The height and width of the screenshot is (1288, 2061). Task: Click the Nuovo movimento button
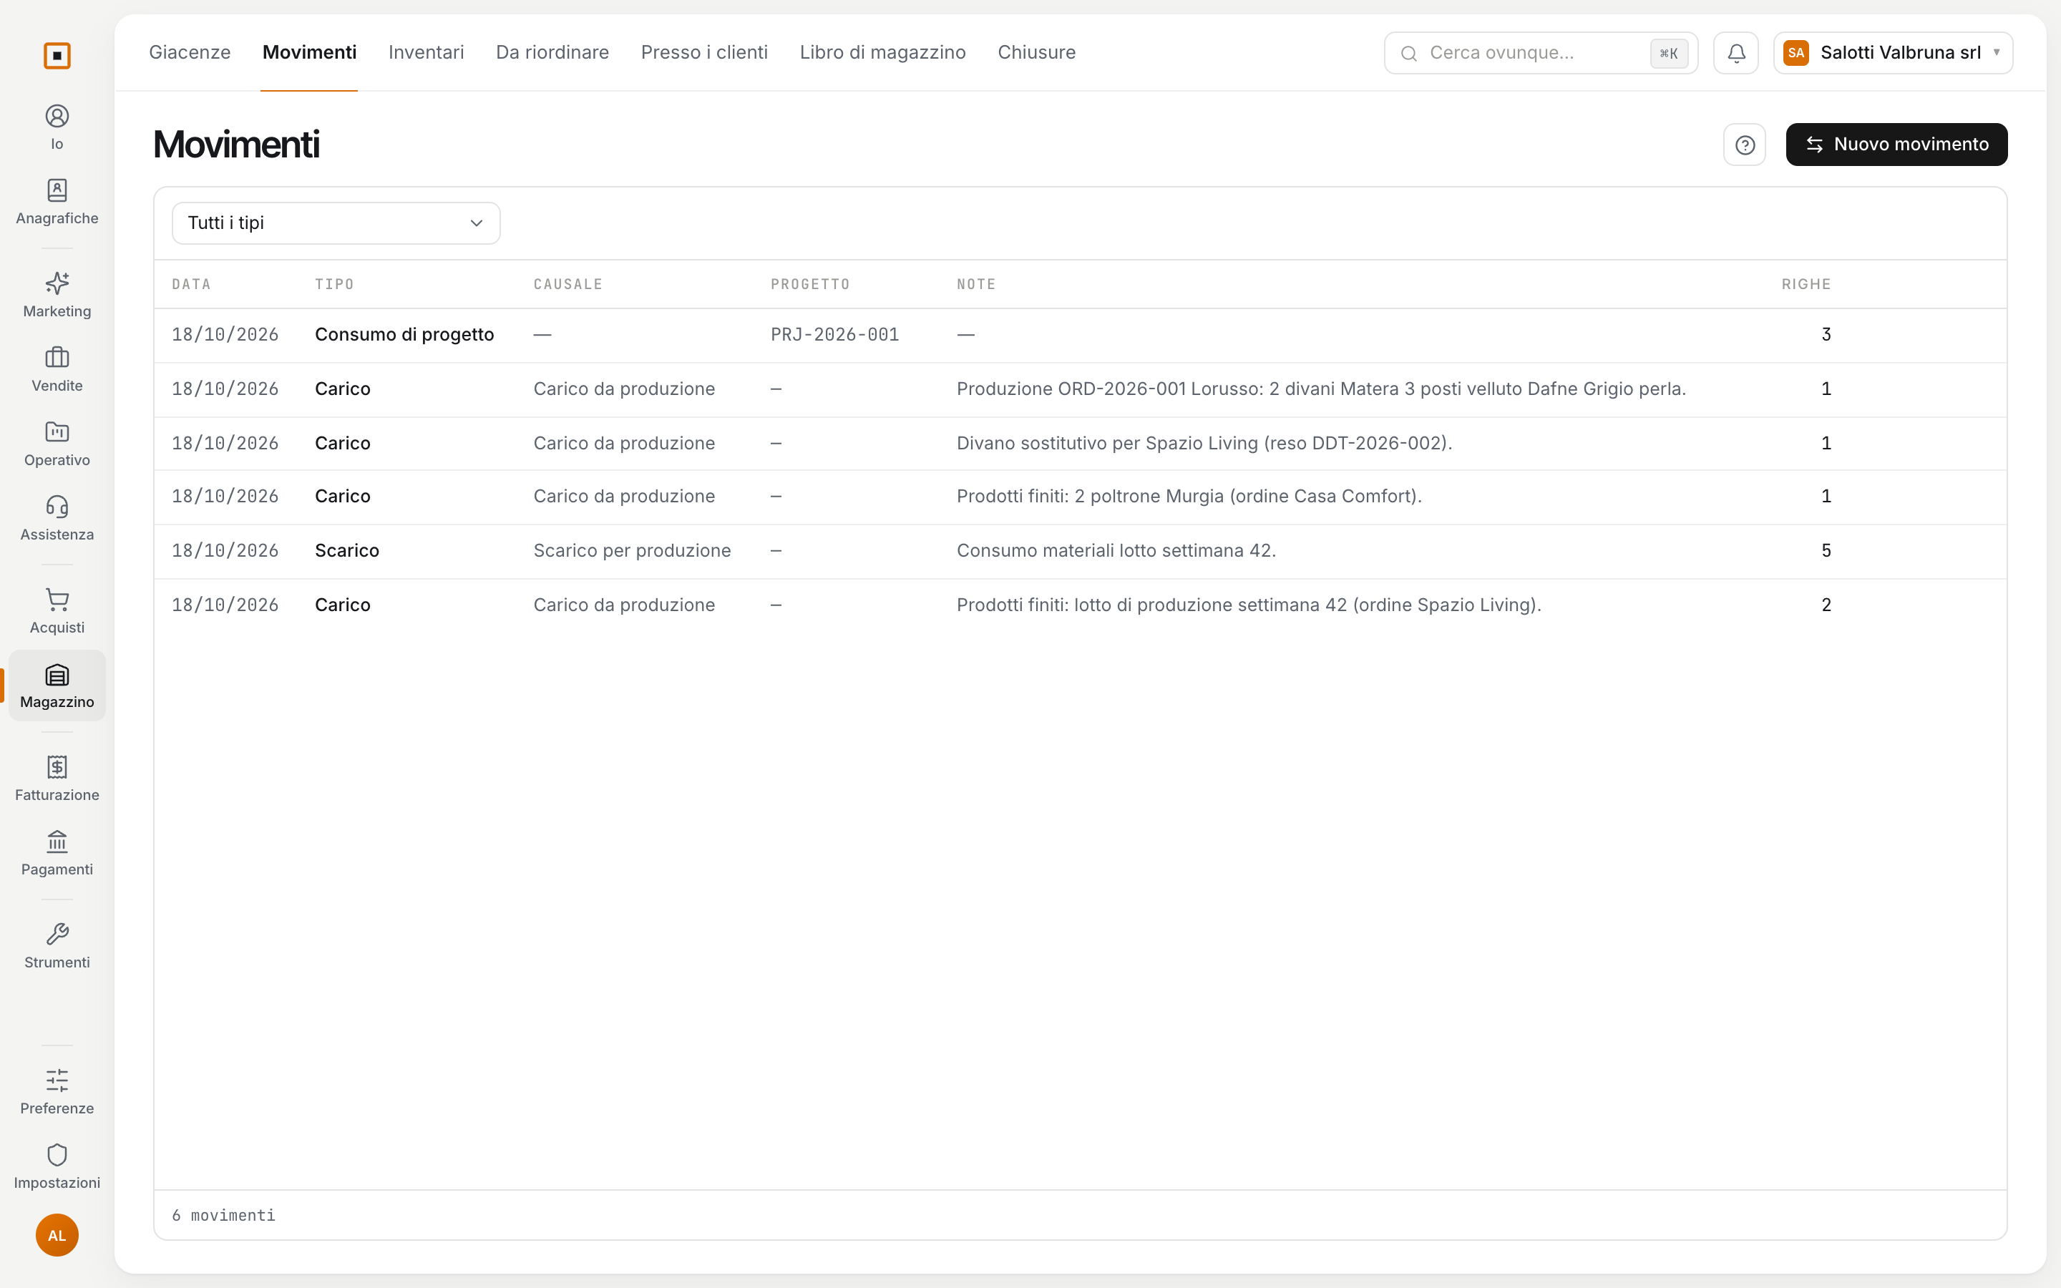(1896, 145)
